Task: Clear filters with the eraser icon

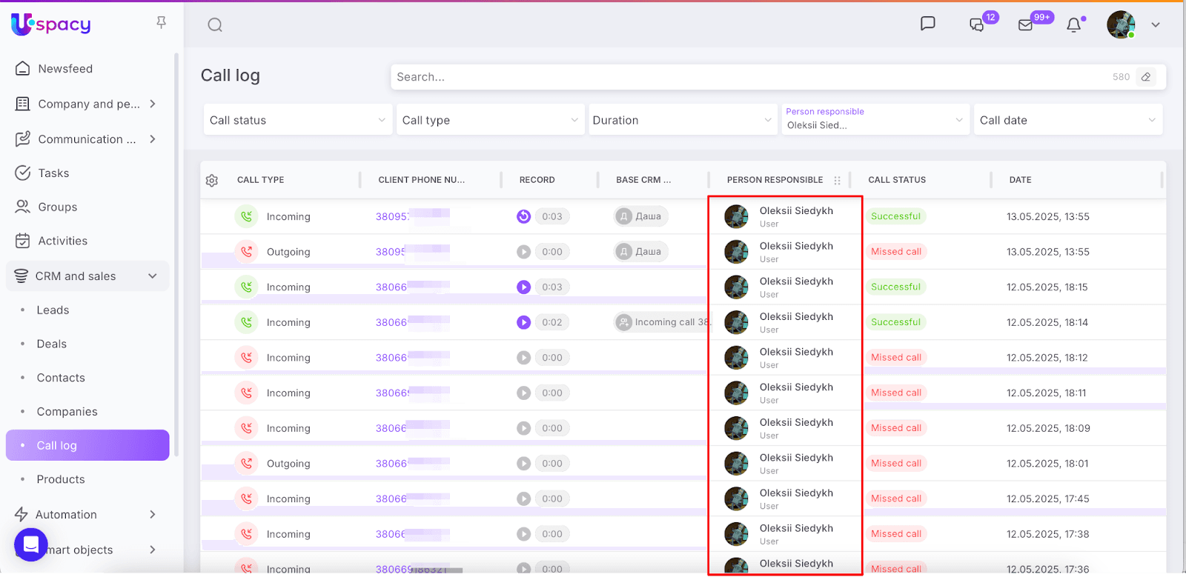Action: 1146,77
